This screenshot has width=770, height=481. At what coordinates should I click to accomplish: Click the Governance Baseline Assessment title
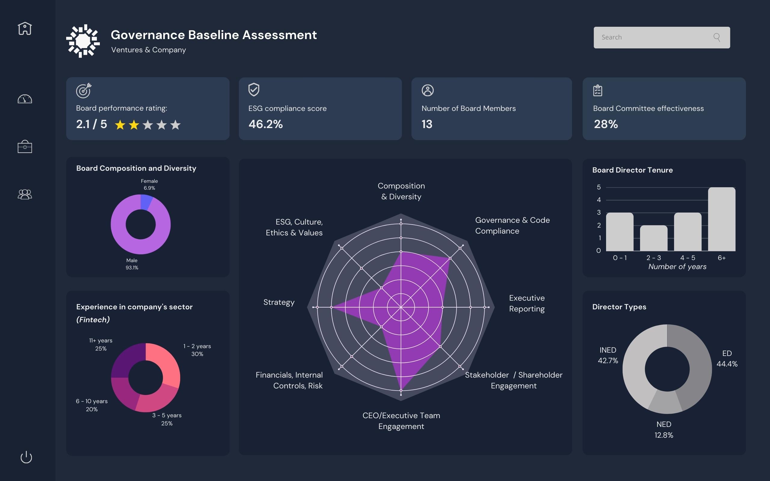point(214,35)
